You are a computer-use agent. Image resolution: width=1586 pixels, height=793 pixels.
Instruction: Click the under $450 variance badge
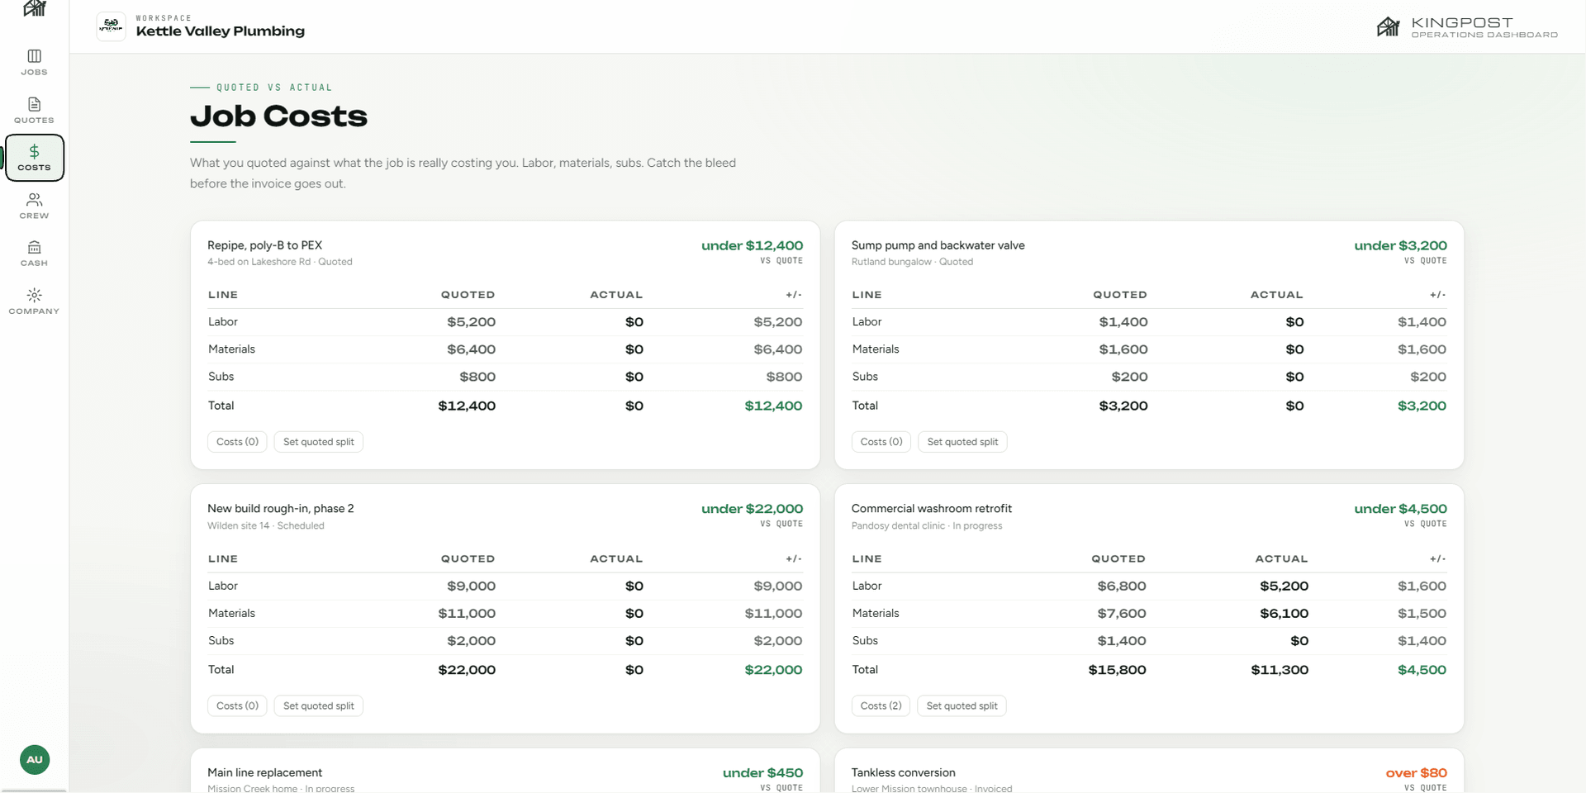click(763, 772)
